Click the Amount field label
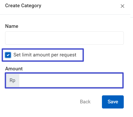 point(14,69)
